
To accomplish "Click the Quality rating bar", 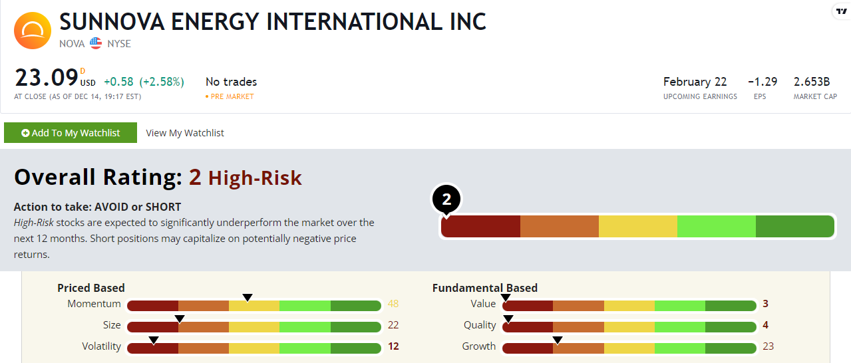I will click(x=629, y=326).
